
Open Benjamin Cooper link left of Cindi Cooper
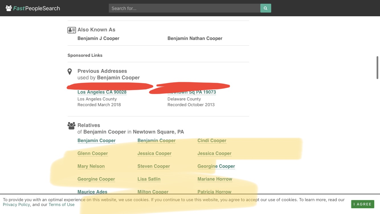click(156, 141)
